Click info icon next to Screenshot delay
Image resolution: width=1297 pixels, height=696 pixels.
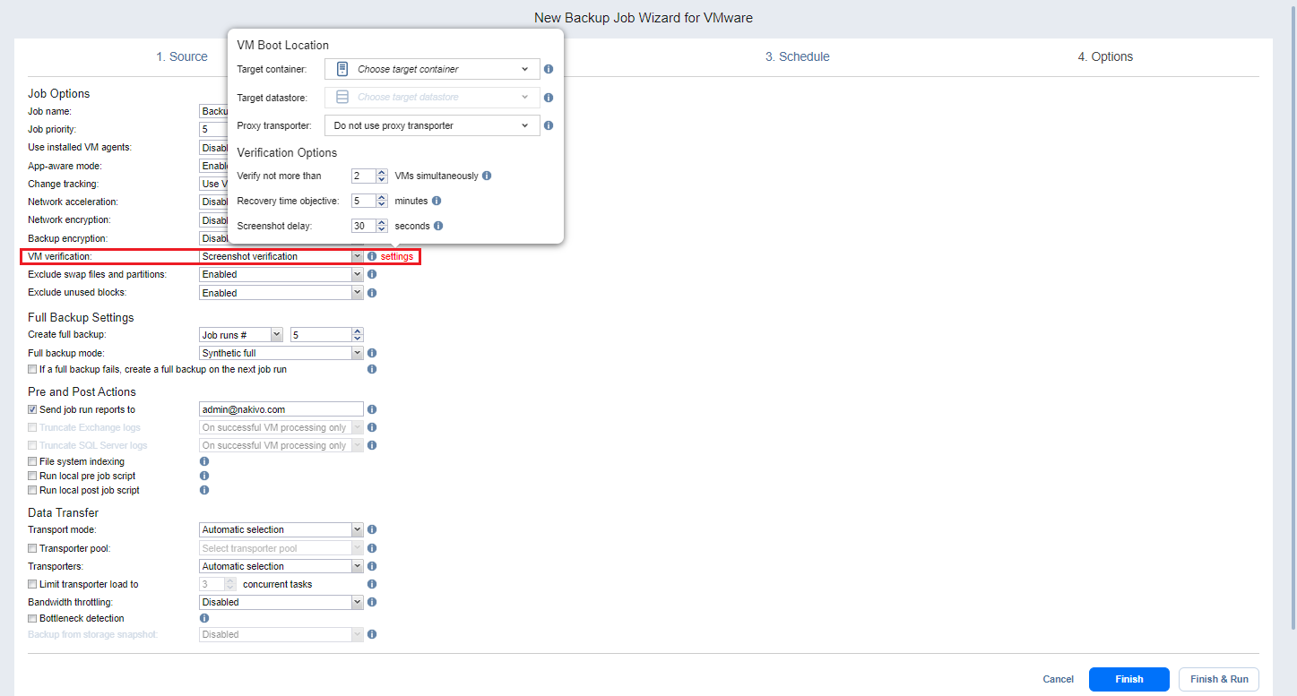coord(437,227)
